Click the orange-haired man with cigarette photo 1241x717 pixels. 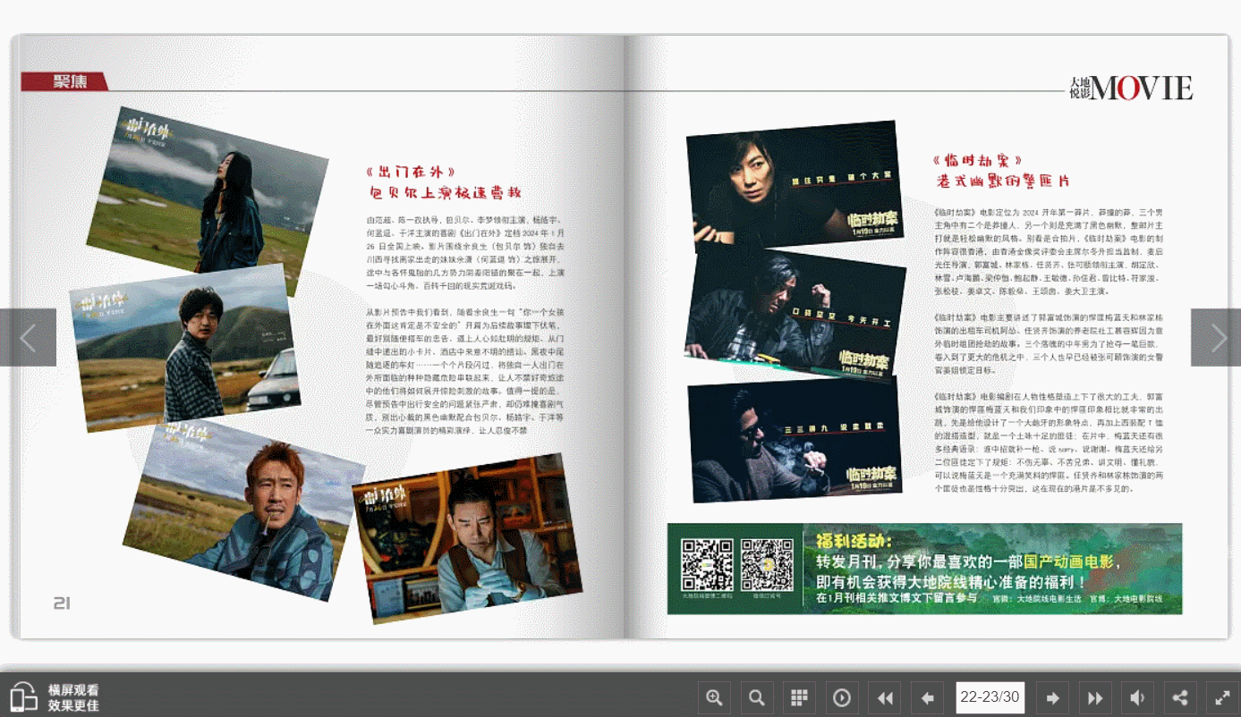coord(242,510)
